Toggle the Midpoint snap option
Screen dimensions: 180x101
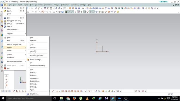coord(73,12)
